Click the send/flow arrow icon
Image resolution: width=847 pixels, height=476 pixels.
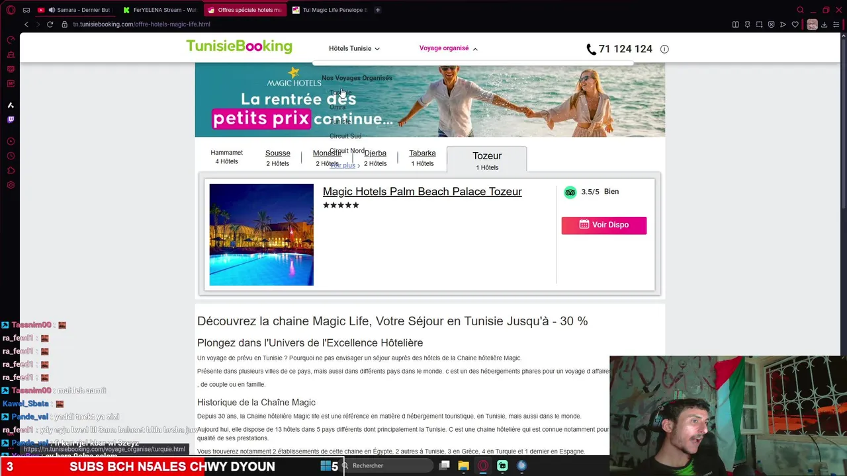[x=783, y=24]
